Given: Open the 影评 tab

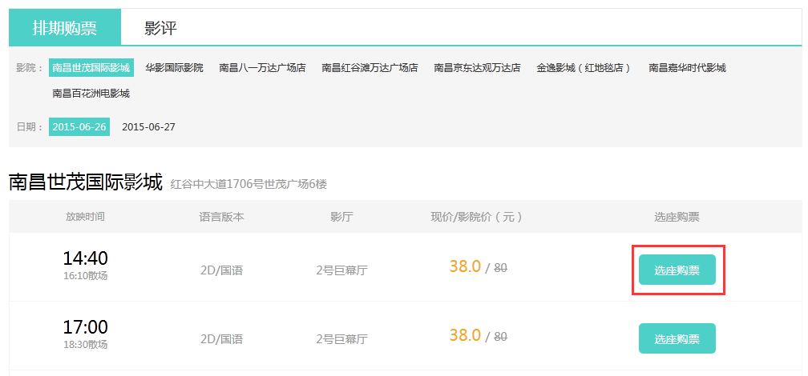Looking at the screenshot, I should 160,29.
